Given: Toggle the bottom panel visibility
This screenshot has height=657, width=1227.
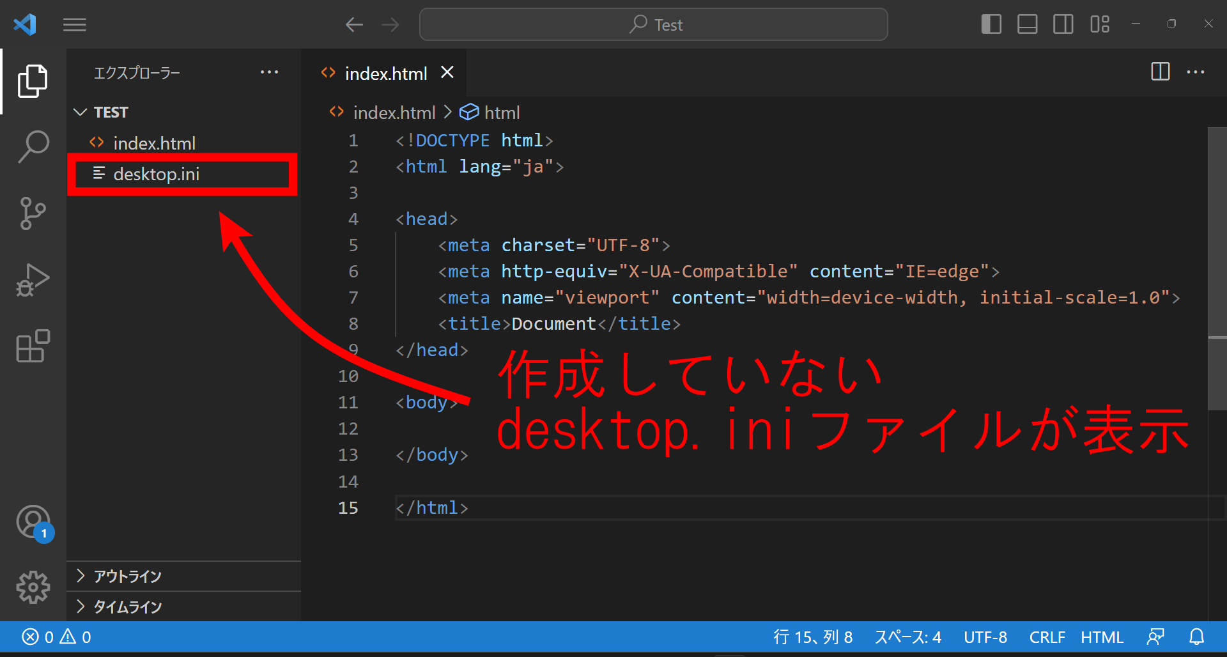Looking at the screenshot, I should 1027,24.
